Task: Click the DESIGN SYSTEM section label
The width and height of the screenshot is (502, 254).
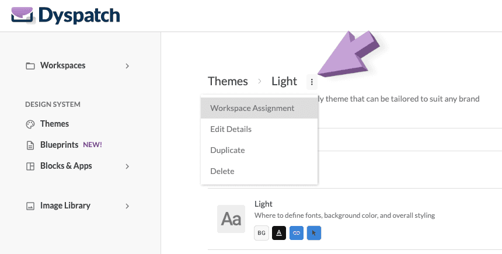Action: click(x=53, y=105)
